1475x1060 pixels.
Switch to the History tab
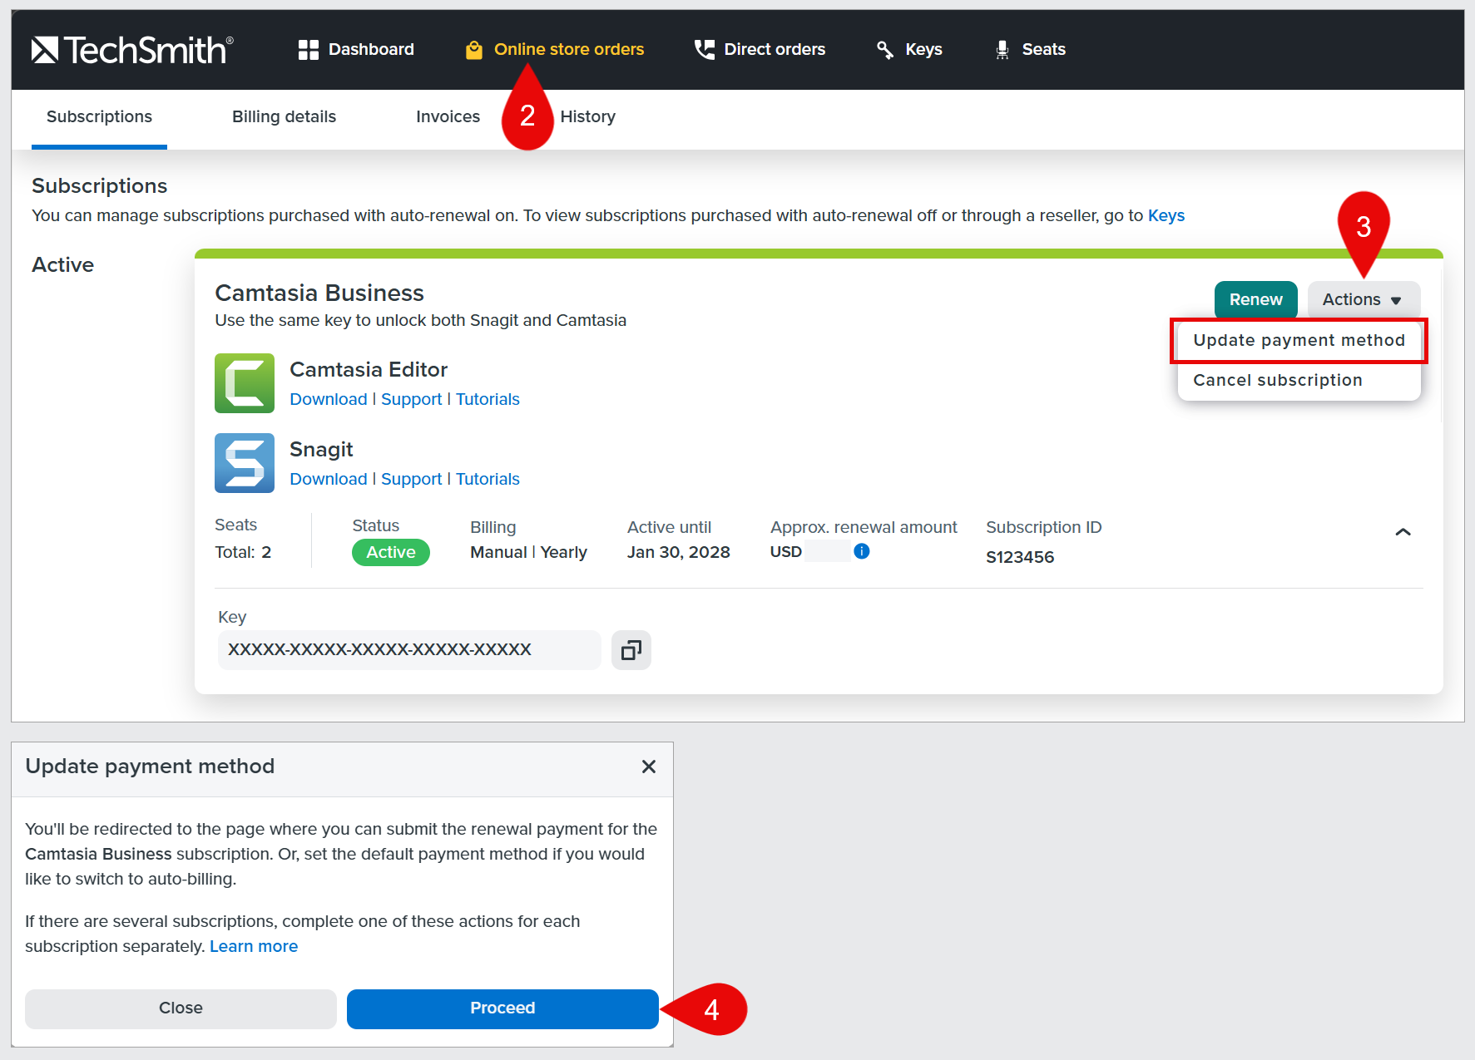click(x=587, y=117)
